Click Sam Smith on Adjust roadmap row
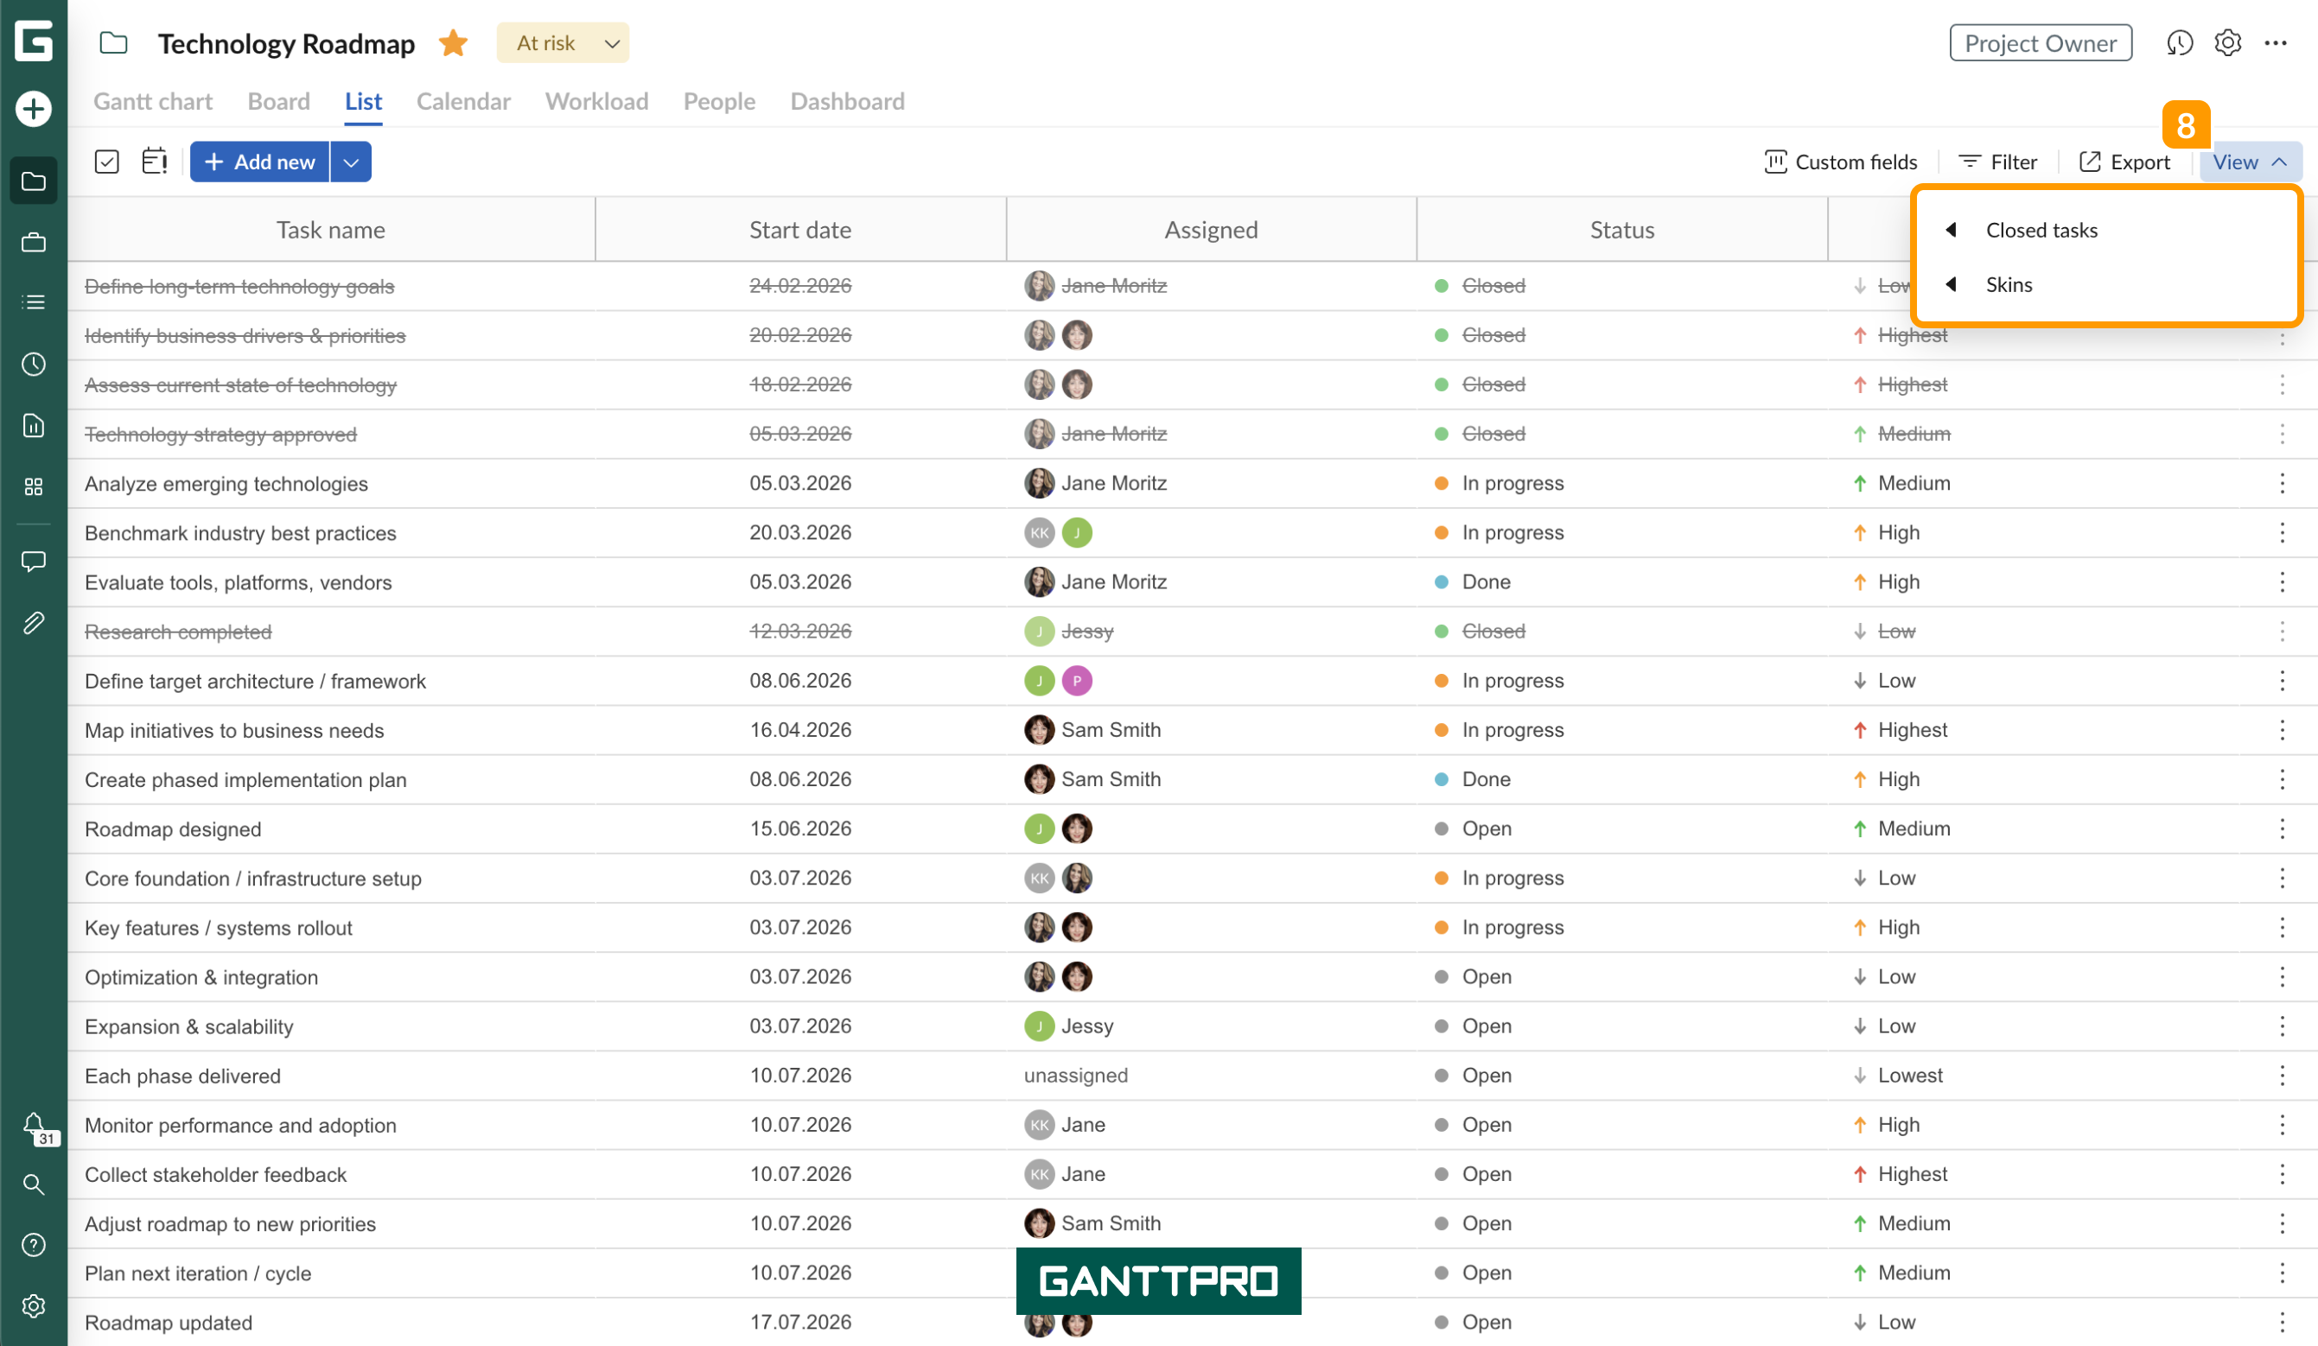Viewport: 2318px width, 1346px height. (1092, 1223)
